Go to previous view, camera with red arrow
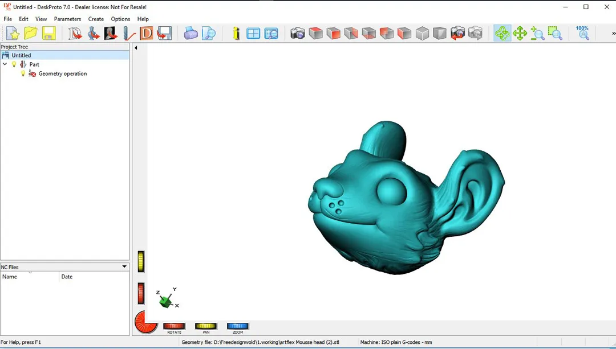 pos(457,34)
